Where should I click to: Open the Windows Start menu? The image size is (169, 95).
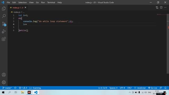(x=3, y=92)
